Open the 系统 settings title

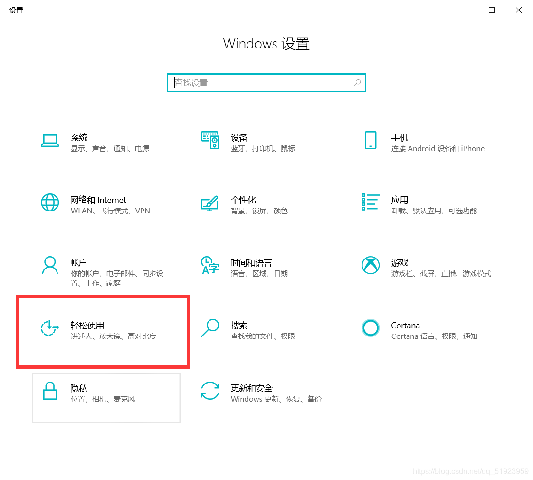pyautogui.click(x=79, y=137)
